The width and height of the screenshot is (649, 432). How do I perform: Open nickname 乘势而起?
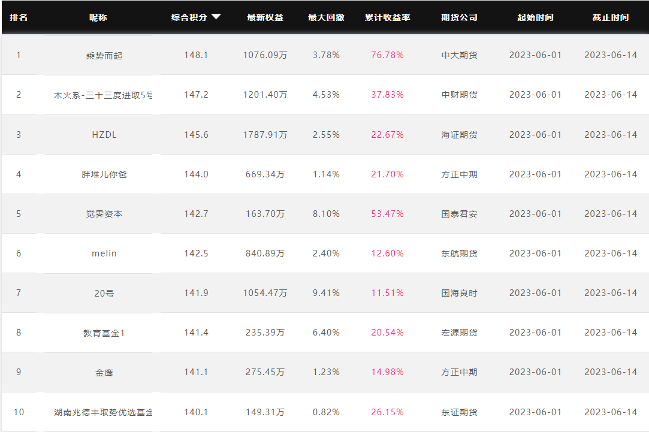tap(104, 56)
